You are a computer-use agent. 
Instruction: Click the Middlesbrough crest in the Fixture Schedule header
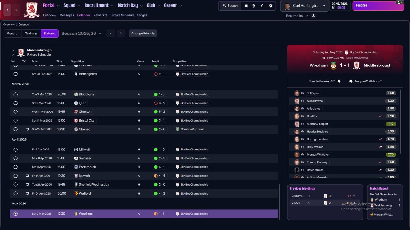(x=21, y=52)
